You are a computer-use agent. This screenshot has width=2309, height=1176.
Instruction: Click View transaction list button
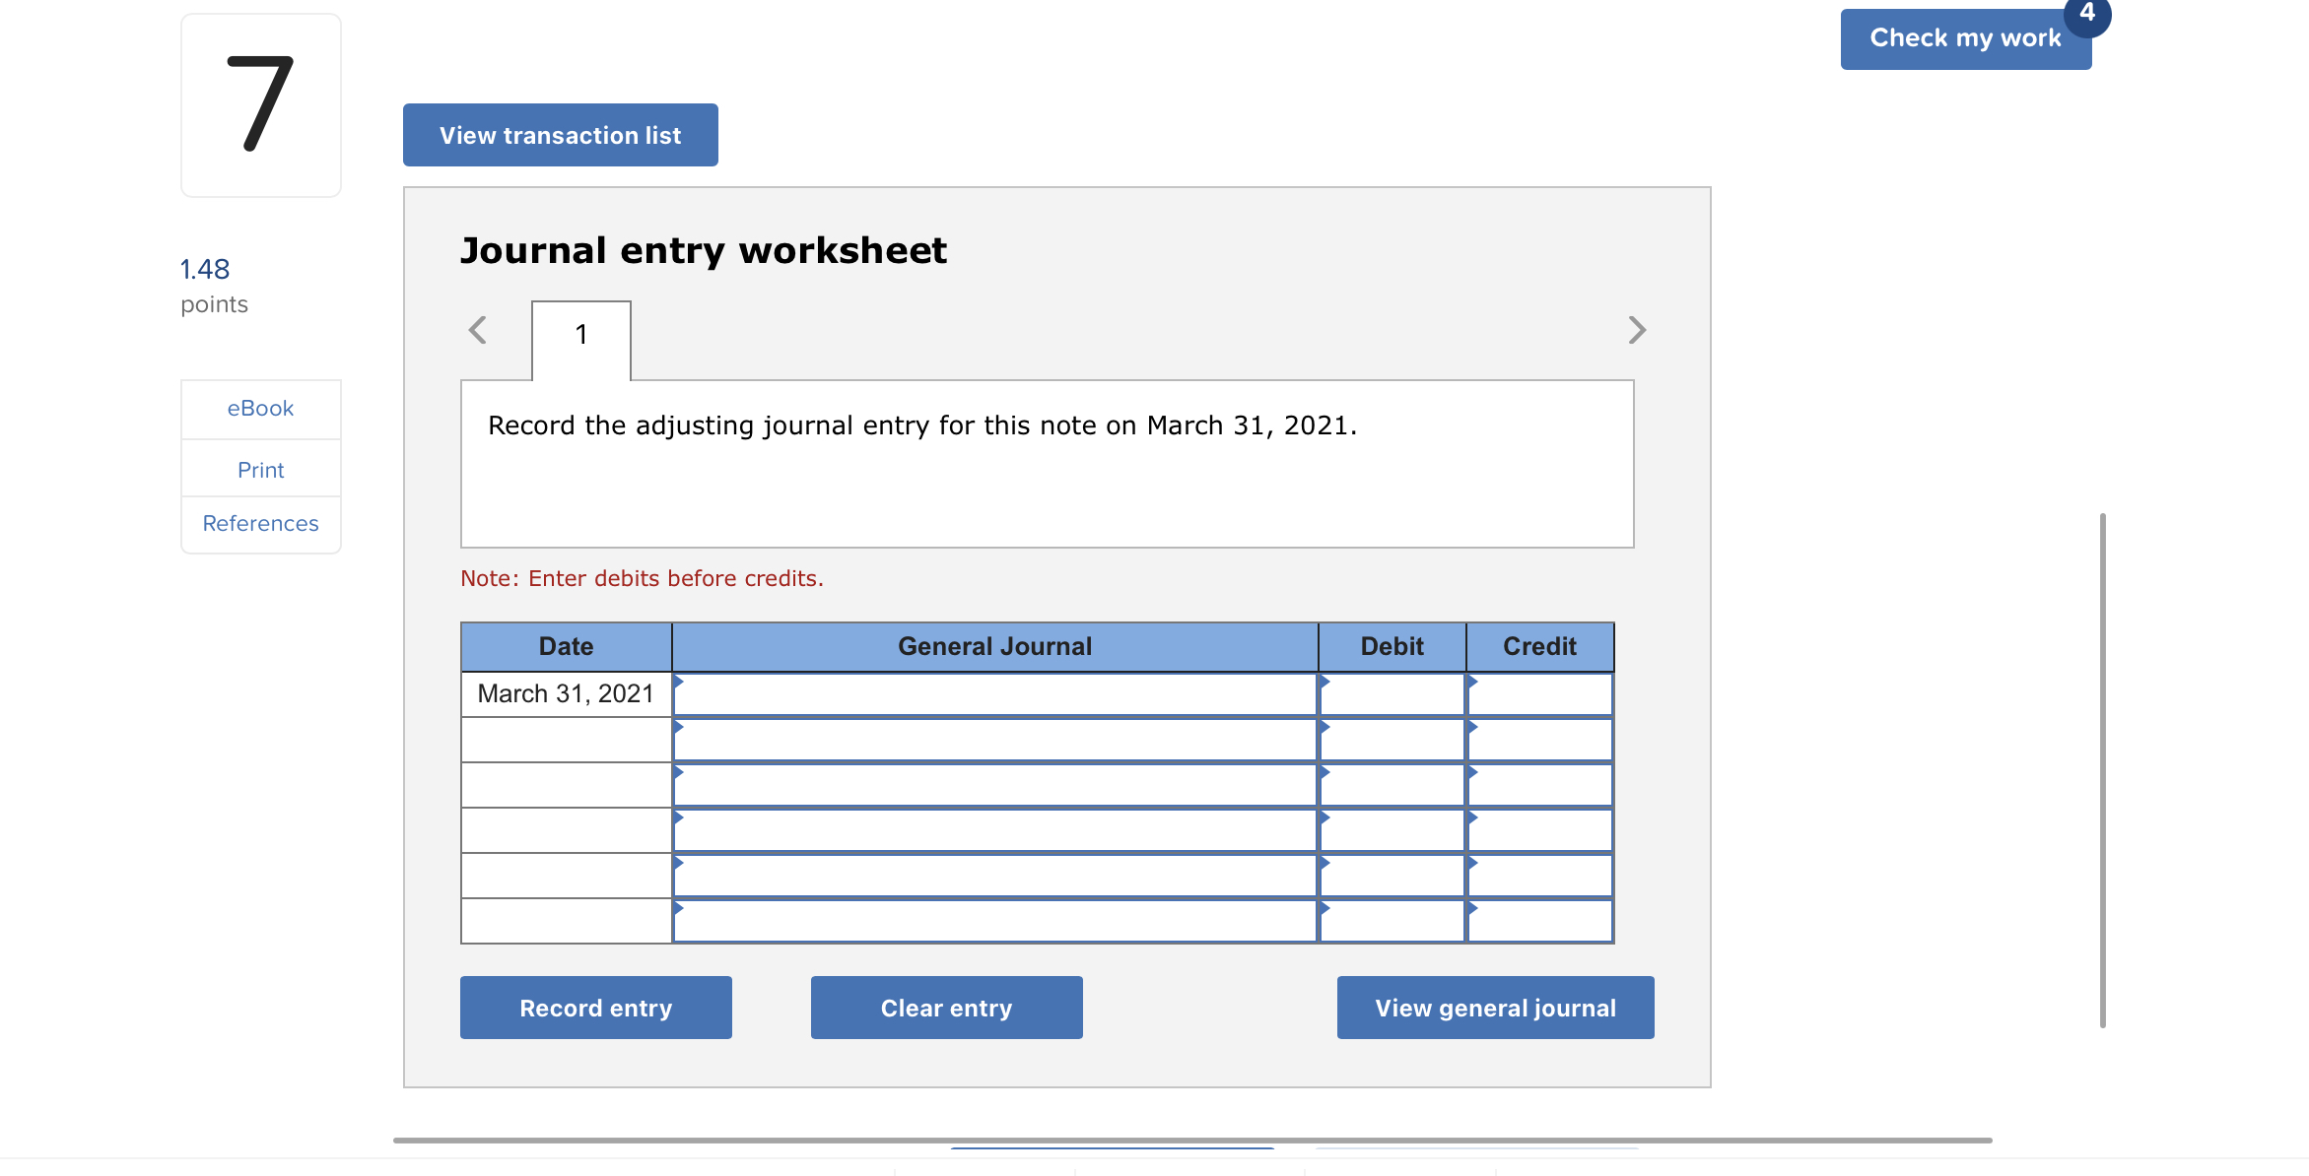tap(560, 135)
